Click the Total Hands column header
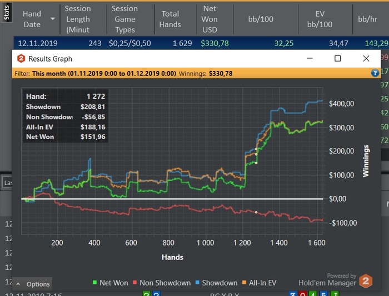Screen dimensions: 389x296 coord(170,19)
